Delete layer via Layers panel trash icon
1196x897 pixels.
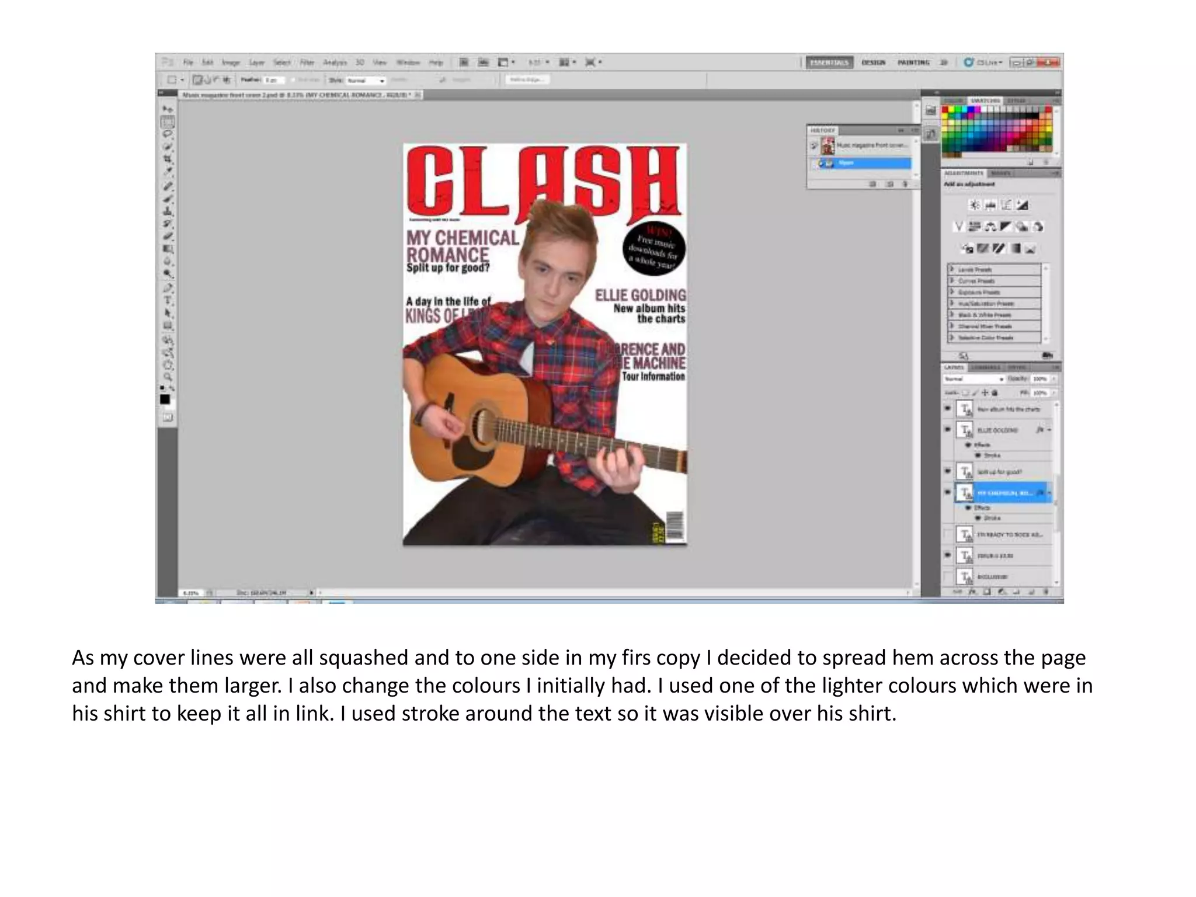(1046, 592)
